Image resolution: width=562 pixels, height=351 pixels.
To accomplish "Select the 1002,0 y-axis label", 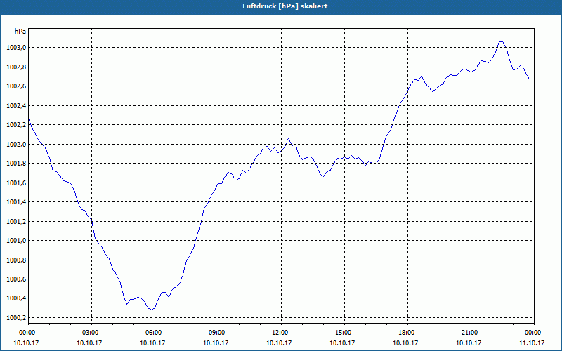I will point(15,145).
